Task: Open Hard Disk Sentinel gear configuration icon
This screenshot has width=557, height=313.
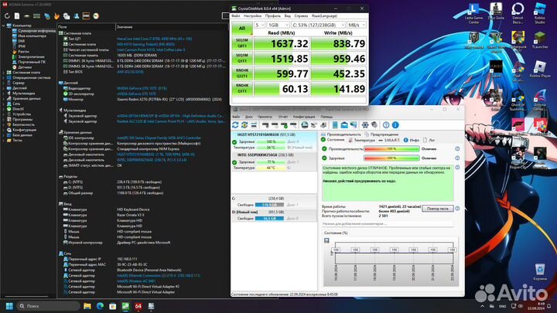Action: (x=365, y=125)
